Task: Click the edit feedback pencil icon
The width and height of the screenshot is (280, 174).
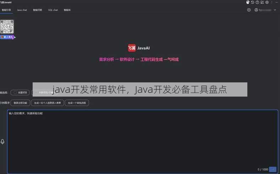Action: pyautogui.click(x=262, y=2)
